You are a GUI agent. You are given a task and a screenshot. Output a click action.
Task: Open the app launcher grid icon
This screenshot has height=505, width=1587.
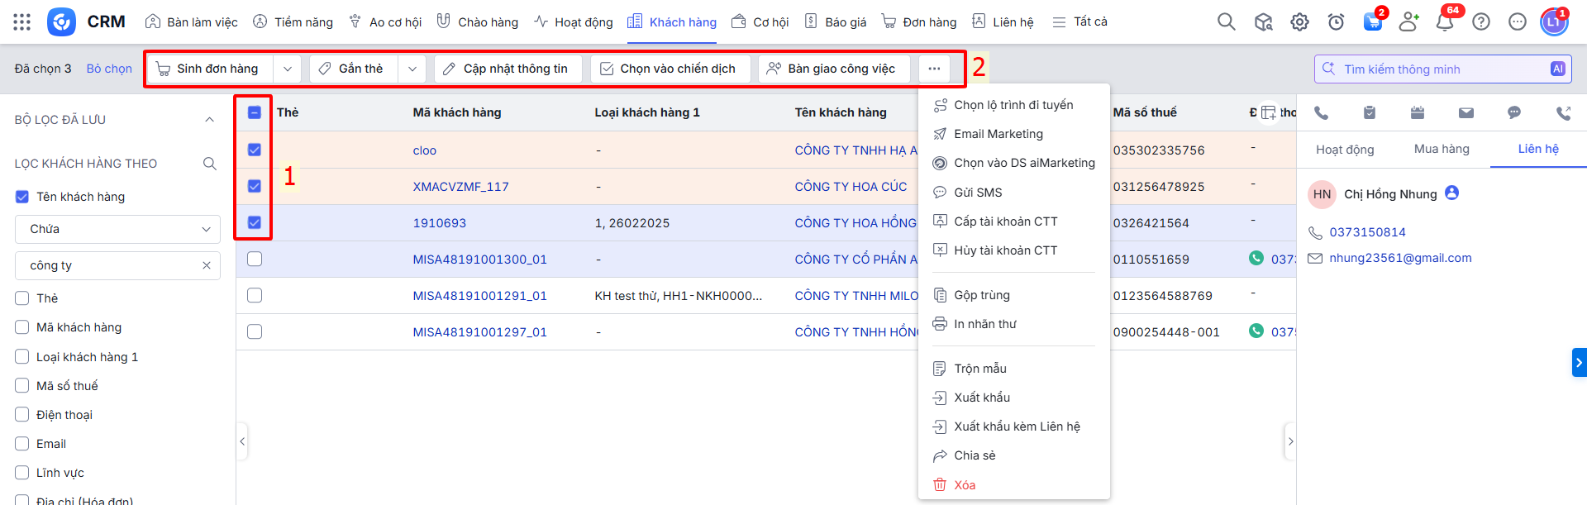pyautogui.click(x=22, y=22)
